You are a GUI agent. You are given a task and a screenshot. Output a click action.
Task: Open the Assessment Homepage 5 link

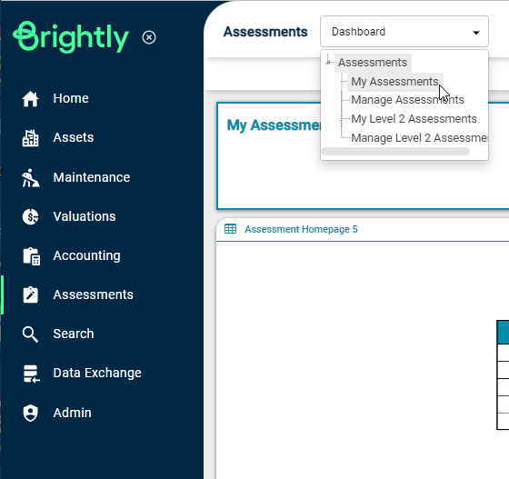pyautogui.click(x=301, y=229)
